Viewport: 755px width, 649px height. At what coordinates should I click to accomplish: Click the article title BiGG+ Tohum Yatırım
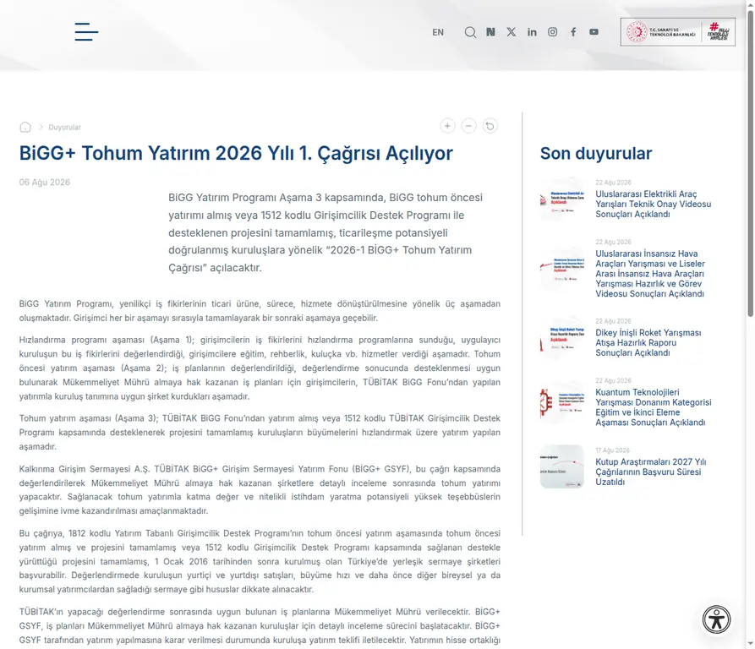click(x=236, y=154)
